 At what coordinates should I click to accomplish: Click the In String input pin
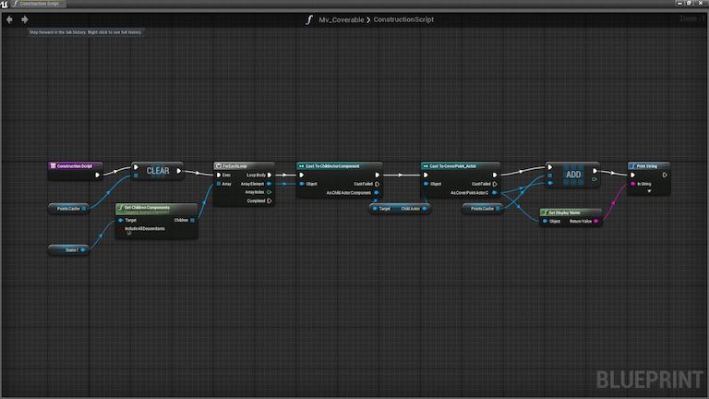633,184
